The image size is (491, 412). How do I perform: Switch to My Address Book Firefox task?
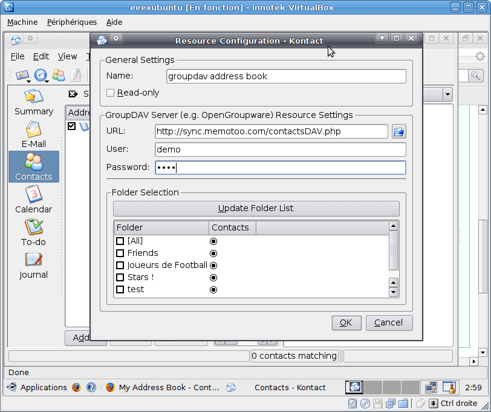click(x=162, y=388)
